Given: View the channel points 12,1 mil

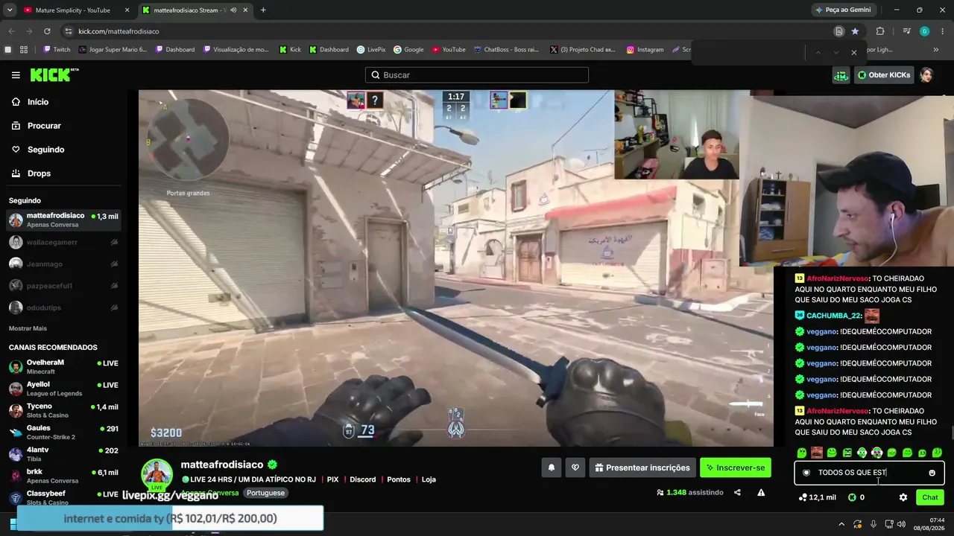Looking at the screenshot, I should 817,497.
